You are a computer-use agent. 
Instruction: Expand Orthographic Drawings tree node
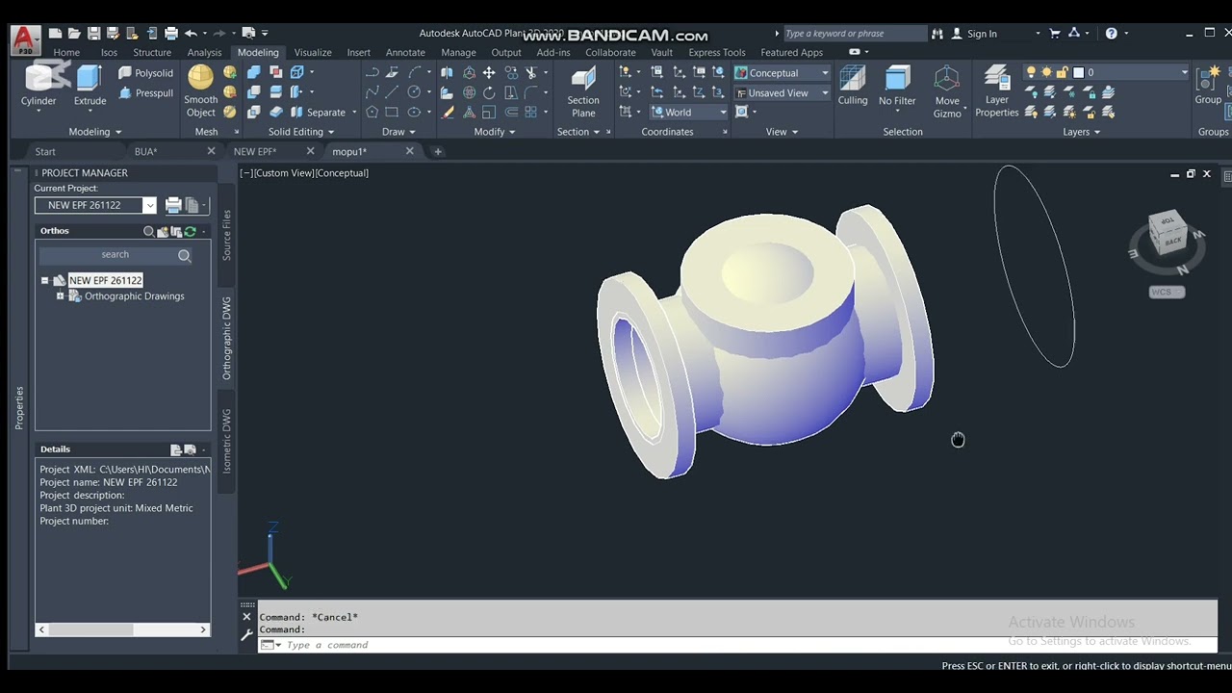(x=60, y=296)
